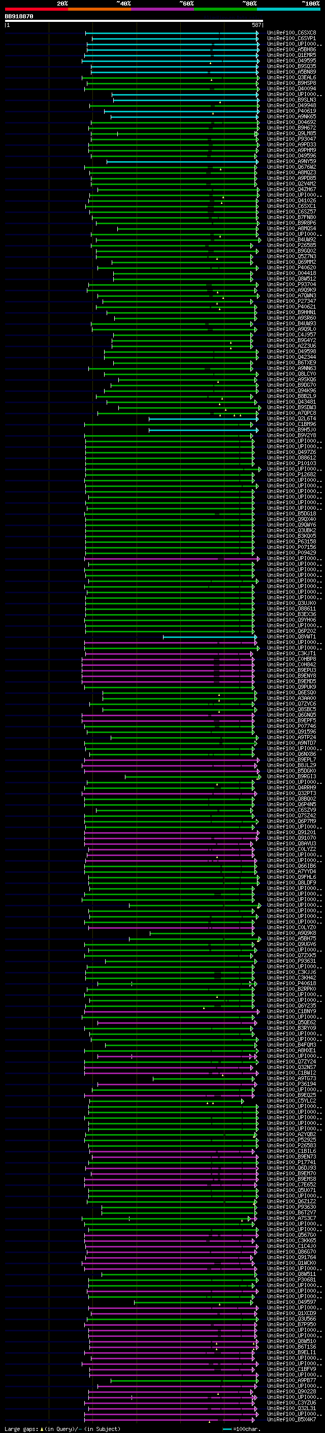Select hit label UniRef100_P26585
This screenshot has width=325, height=1433.
point(291,246)
